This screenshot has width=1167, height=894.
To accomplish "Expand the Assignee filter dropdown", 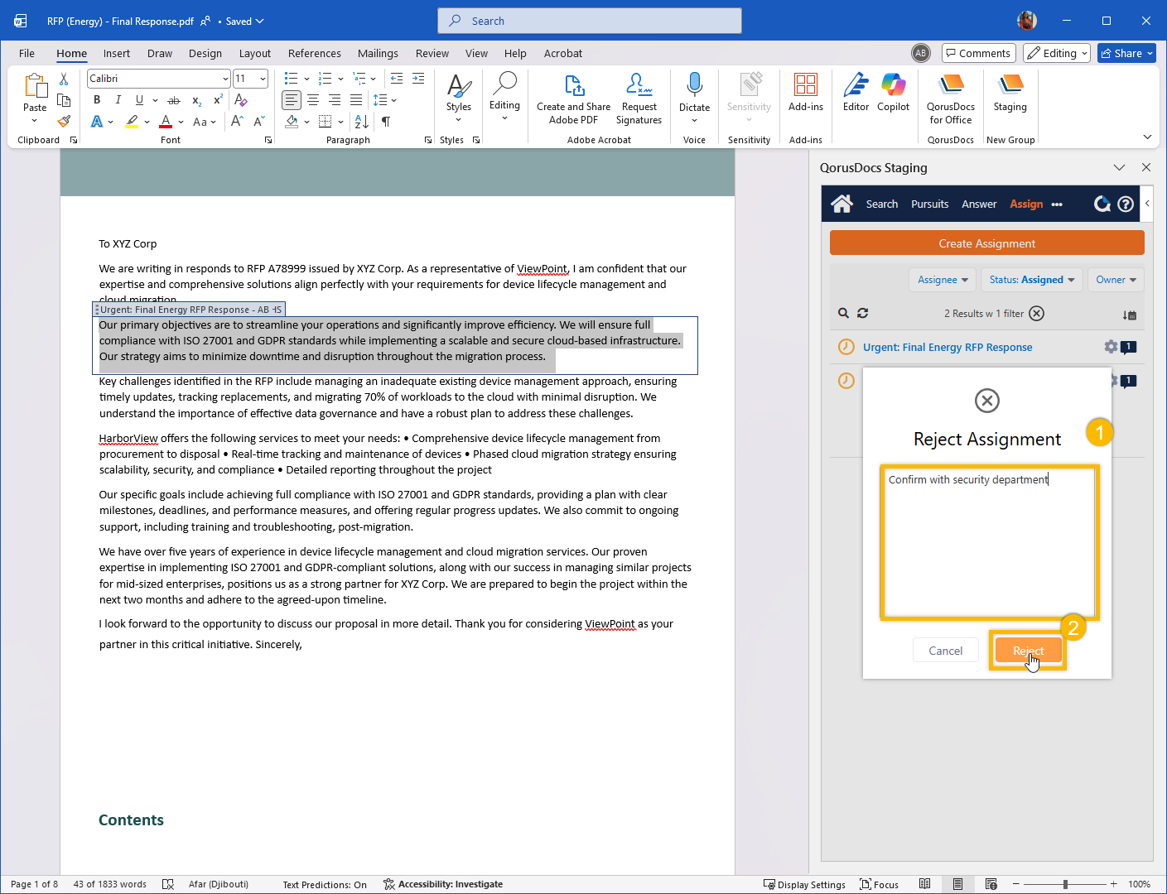I will click(x=943, y=280).
